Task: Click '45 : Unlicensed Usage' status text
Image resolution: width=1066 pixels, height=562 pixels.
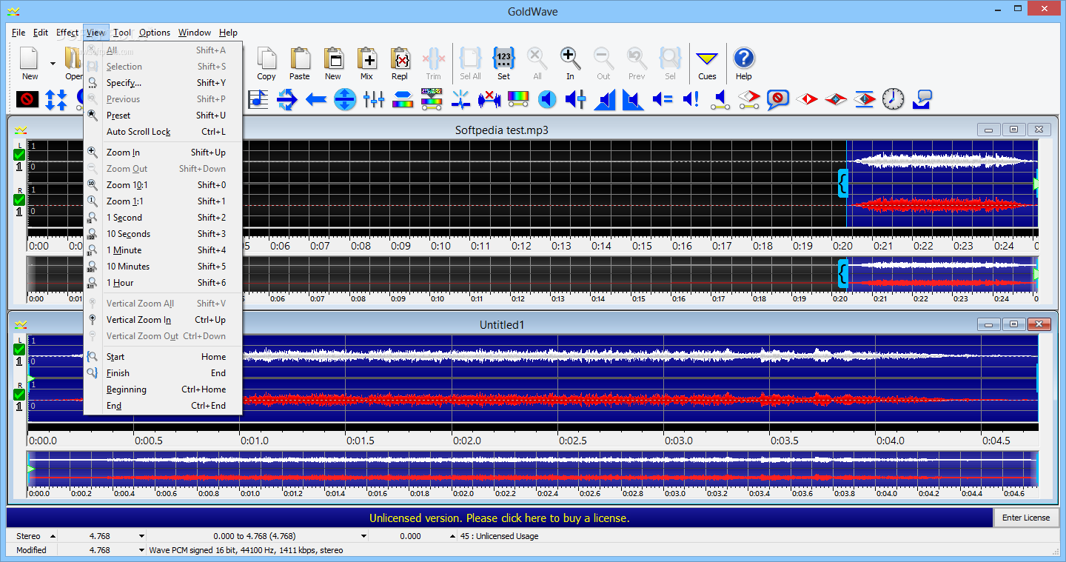Action: (500, 536)
